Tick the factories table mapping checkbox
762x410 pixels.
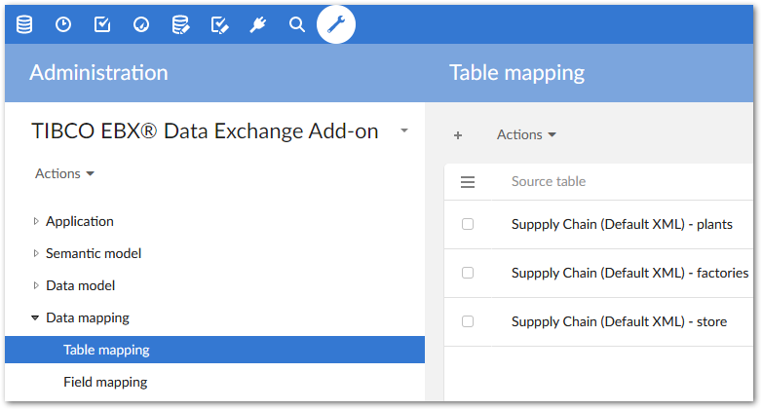click(468, 273)
